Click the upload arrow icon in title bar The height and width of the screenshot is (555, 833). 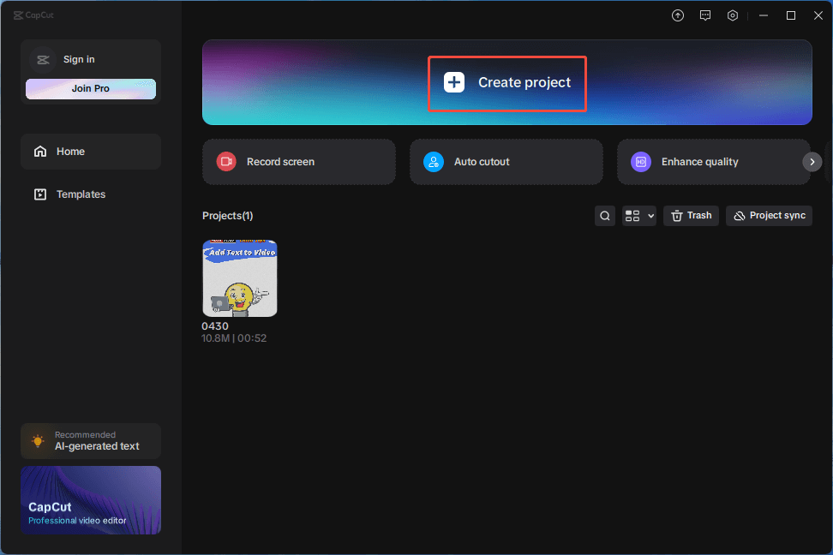pyautogui.click(x=677, y=15)
